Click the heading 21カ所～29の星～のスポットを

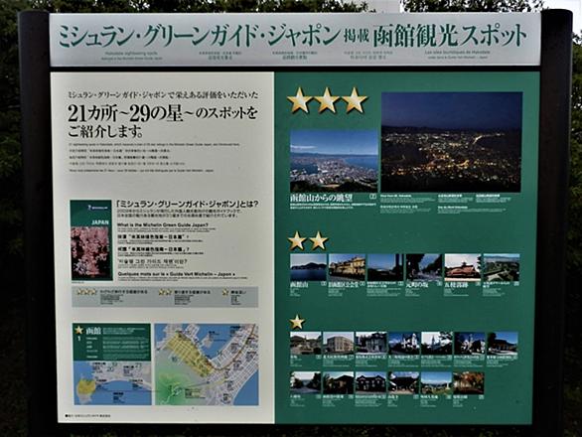(162, 113)
